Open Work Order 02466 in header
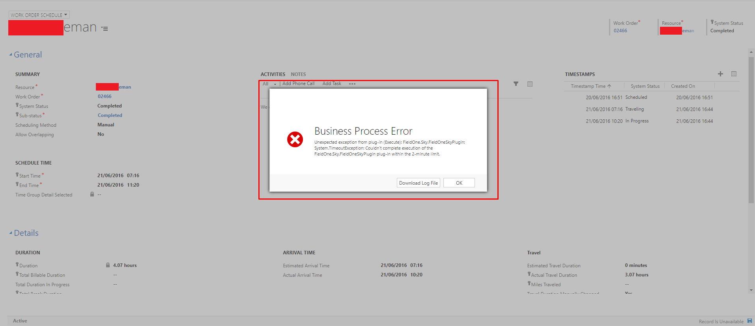Viewport: 755px width, 326px height. [620, 31]
